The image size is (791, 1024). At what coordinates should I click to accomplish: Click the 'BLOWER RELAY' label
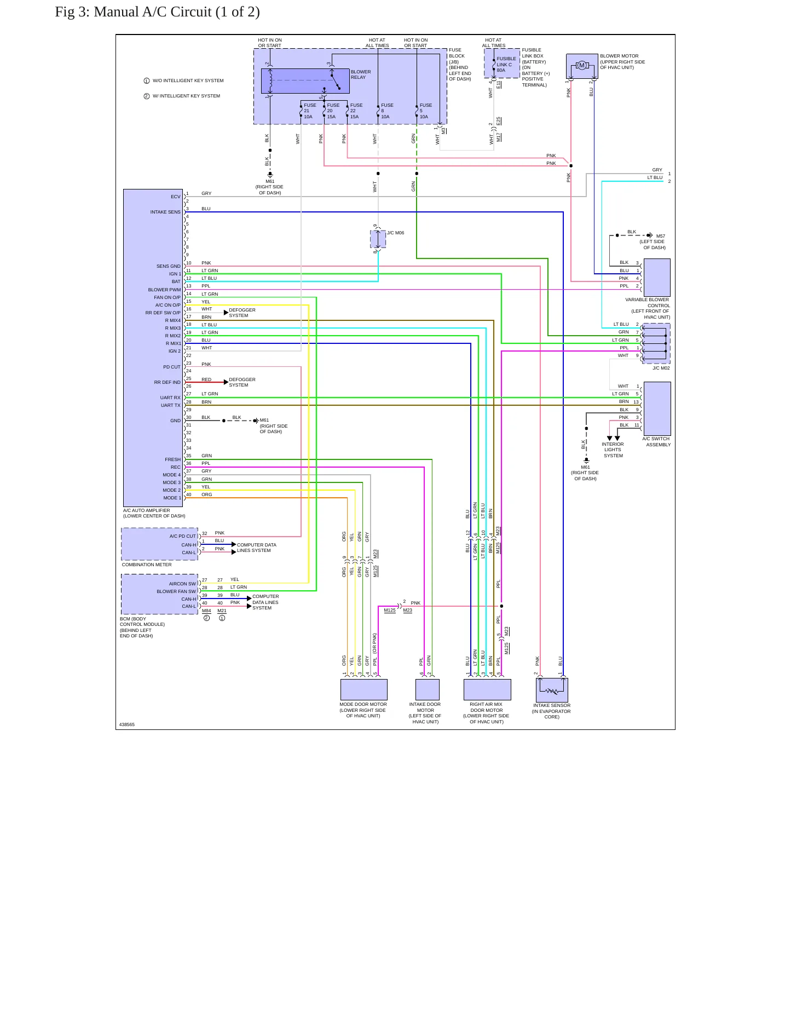[x=361, y=74]
